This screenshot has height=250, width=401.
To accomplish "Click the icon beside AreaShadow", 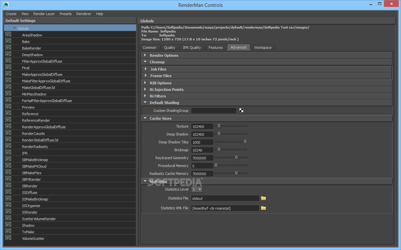I will (x=8, y=34).
